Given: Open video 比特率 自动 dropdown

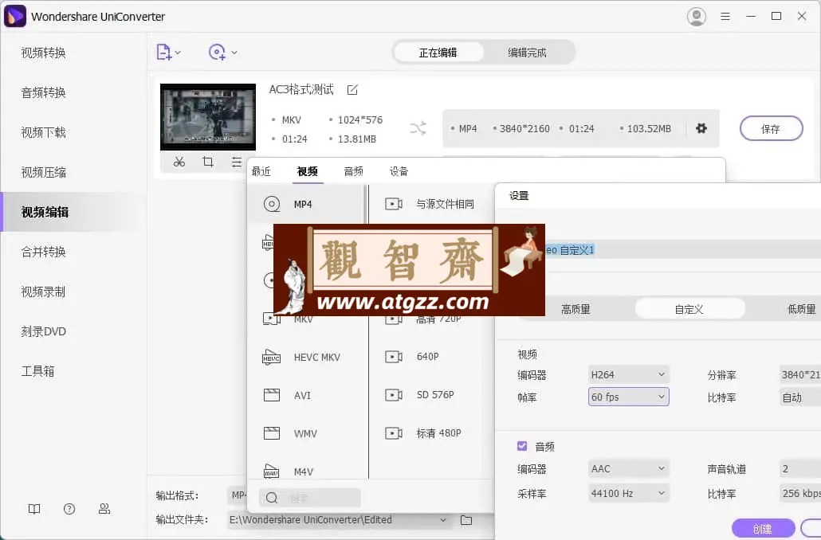Looking at the screenshot, I should click(799, 397).
